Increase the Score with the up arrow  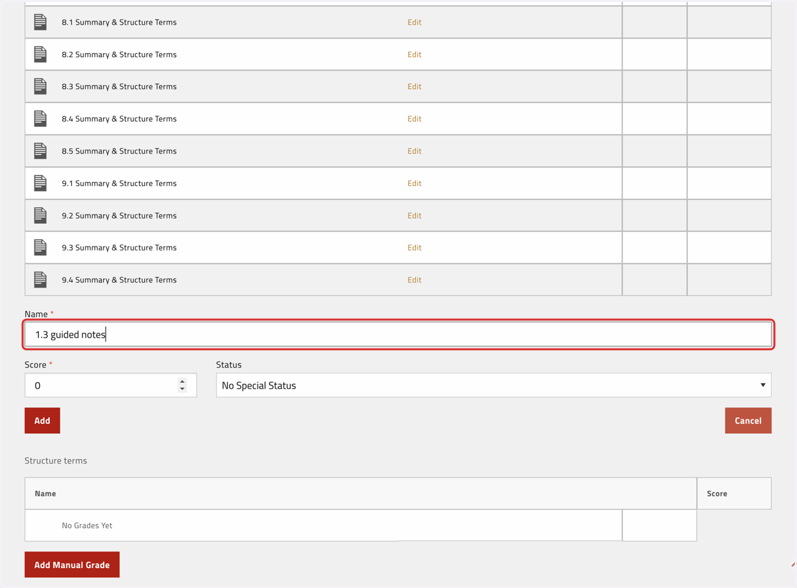(x=182, y=381)
